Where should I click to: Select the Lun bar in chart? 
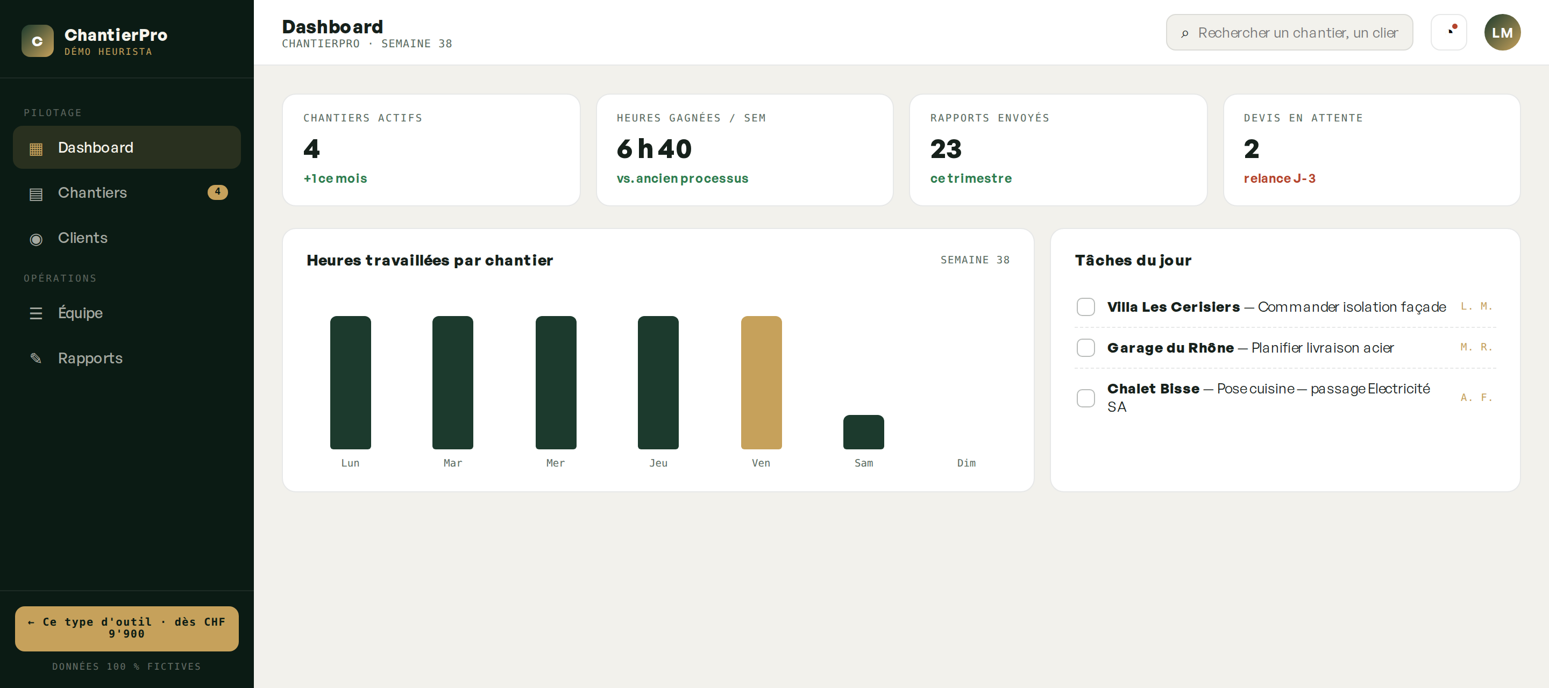351,382
